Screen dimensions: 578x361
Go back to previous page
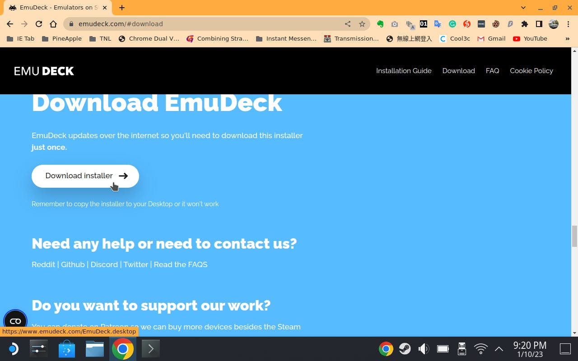coord(10,24)
